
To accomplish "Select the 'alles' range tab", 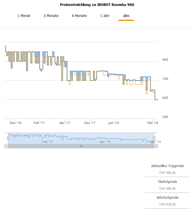I will tap(126, 16).
